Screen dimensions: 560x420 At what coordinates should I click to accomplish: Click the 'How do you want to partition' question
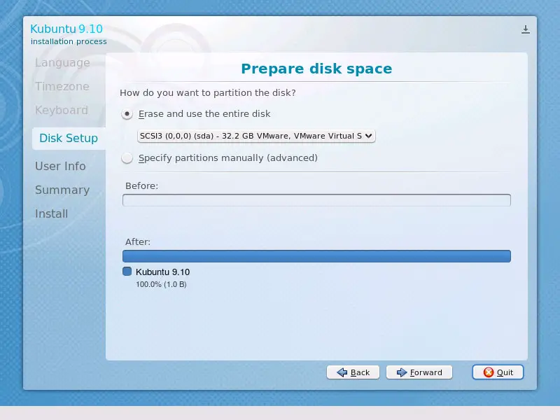tap(208, 93)
